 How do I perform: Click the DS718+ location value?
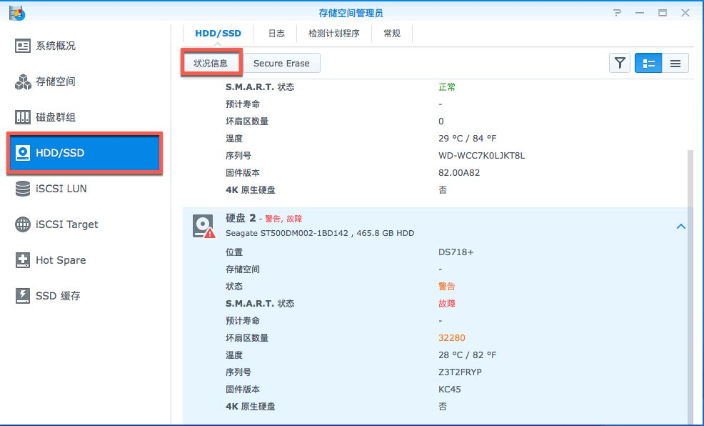[x=456, y=252]
